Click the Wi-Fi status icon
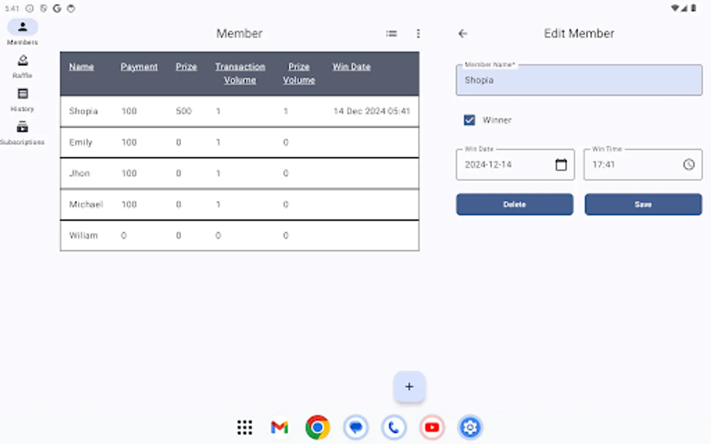Viewport: 711px width, 444px height. (674, 8)
